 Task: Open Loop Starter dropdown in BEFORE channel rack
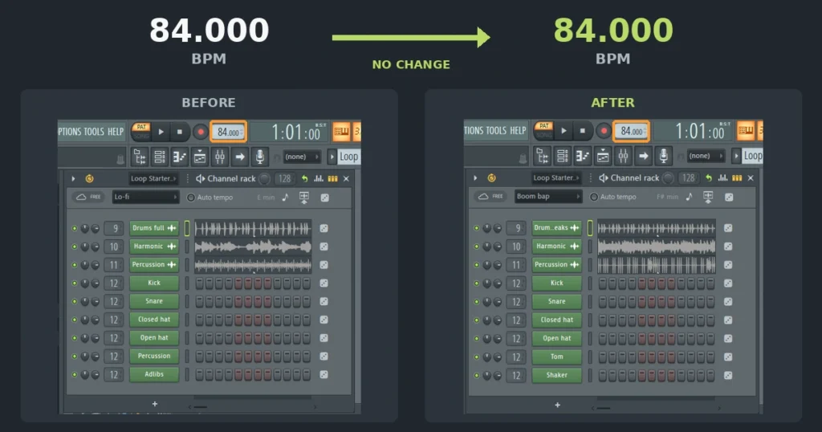click(153, 179)
